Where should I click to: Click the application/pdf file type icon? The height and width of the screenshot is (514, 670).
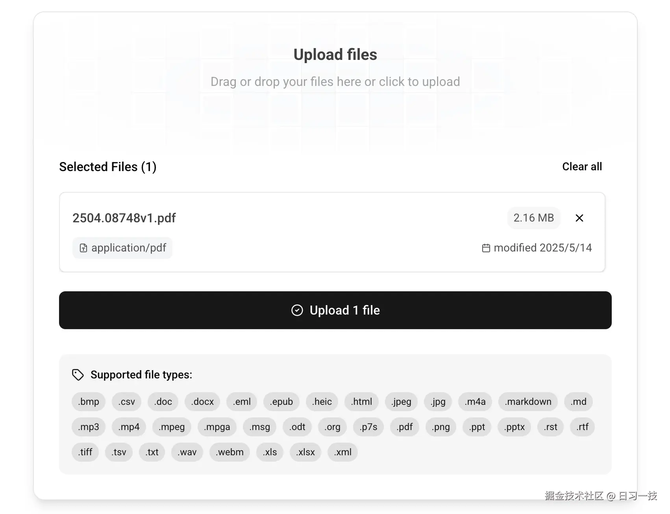[83, 248]
